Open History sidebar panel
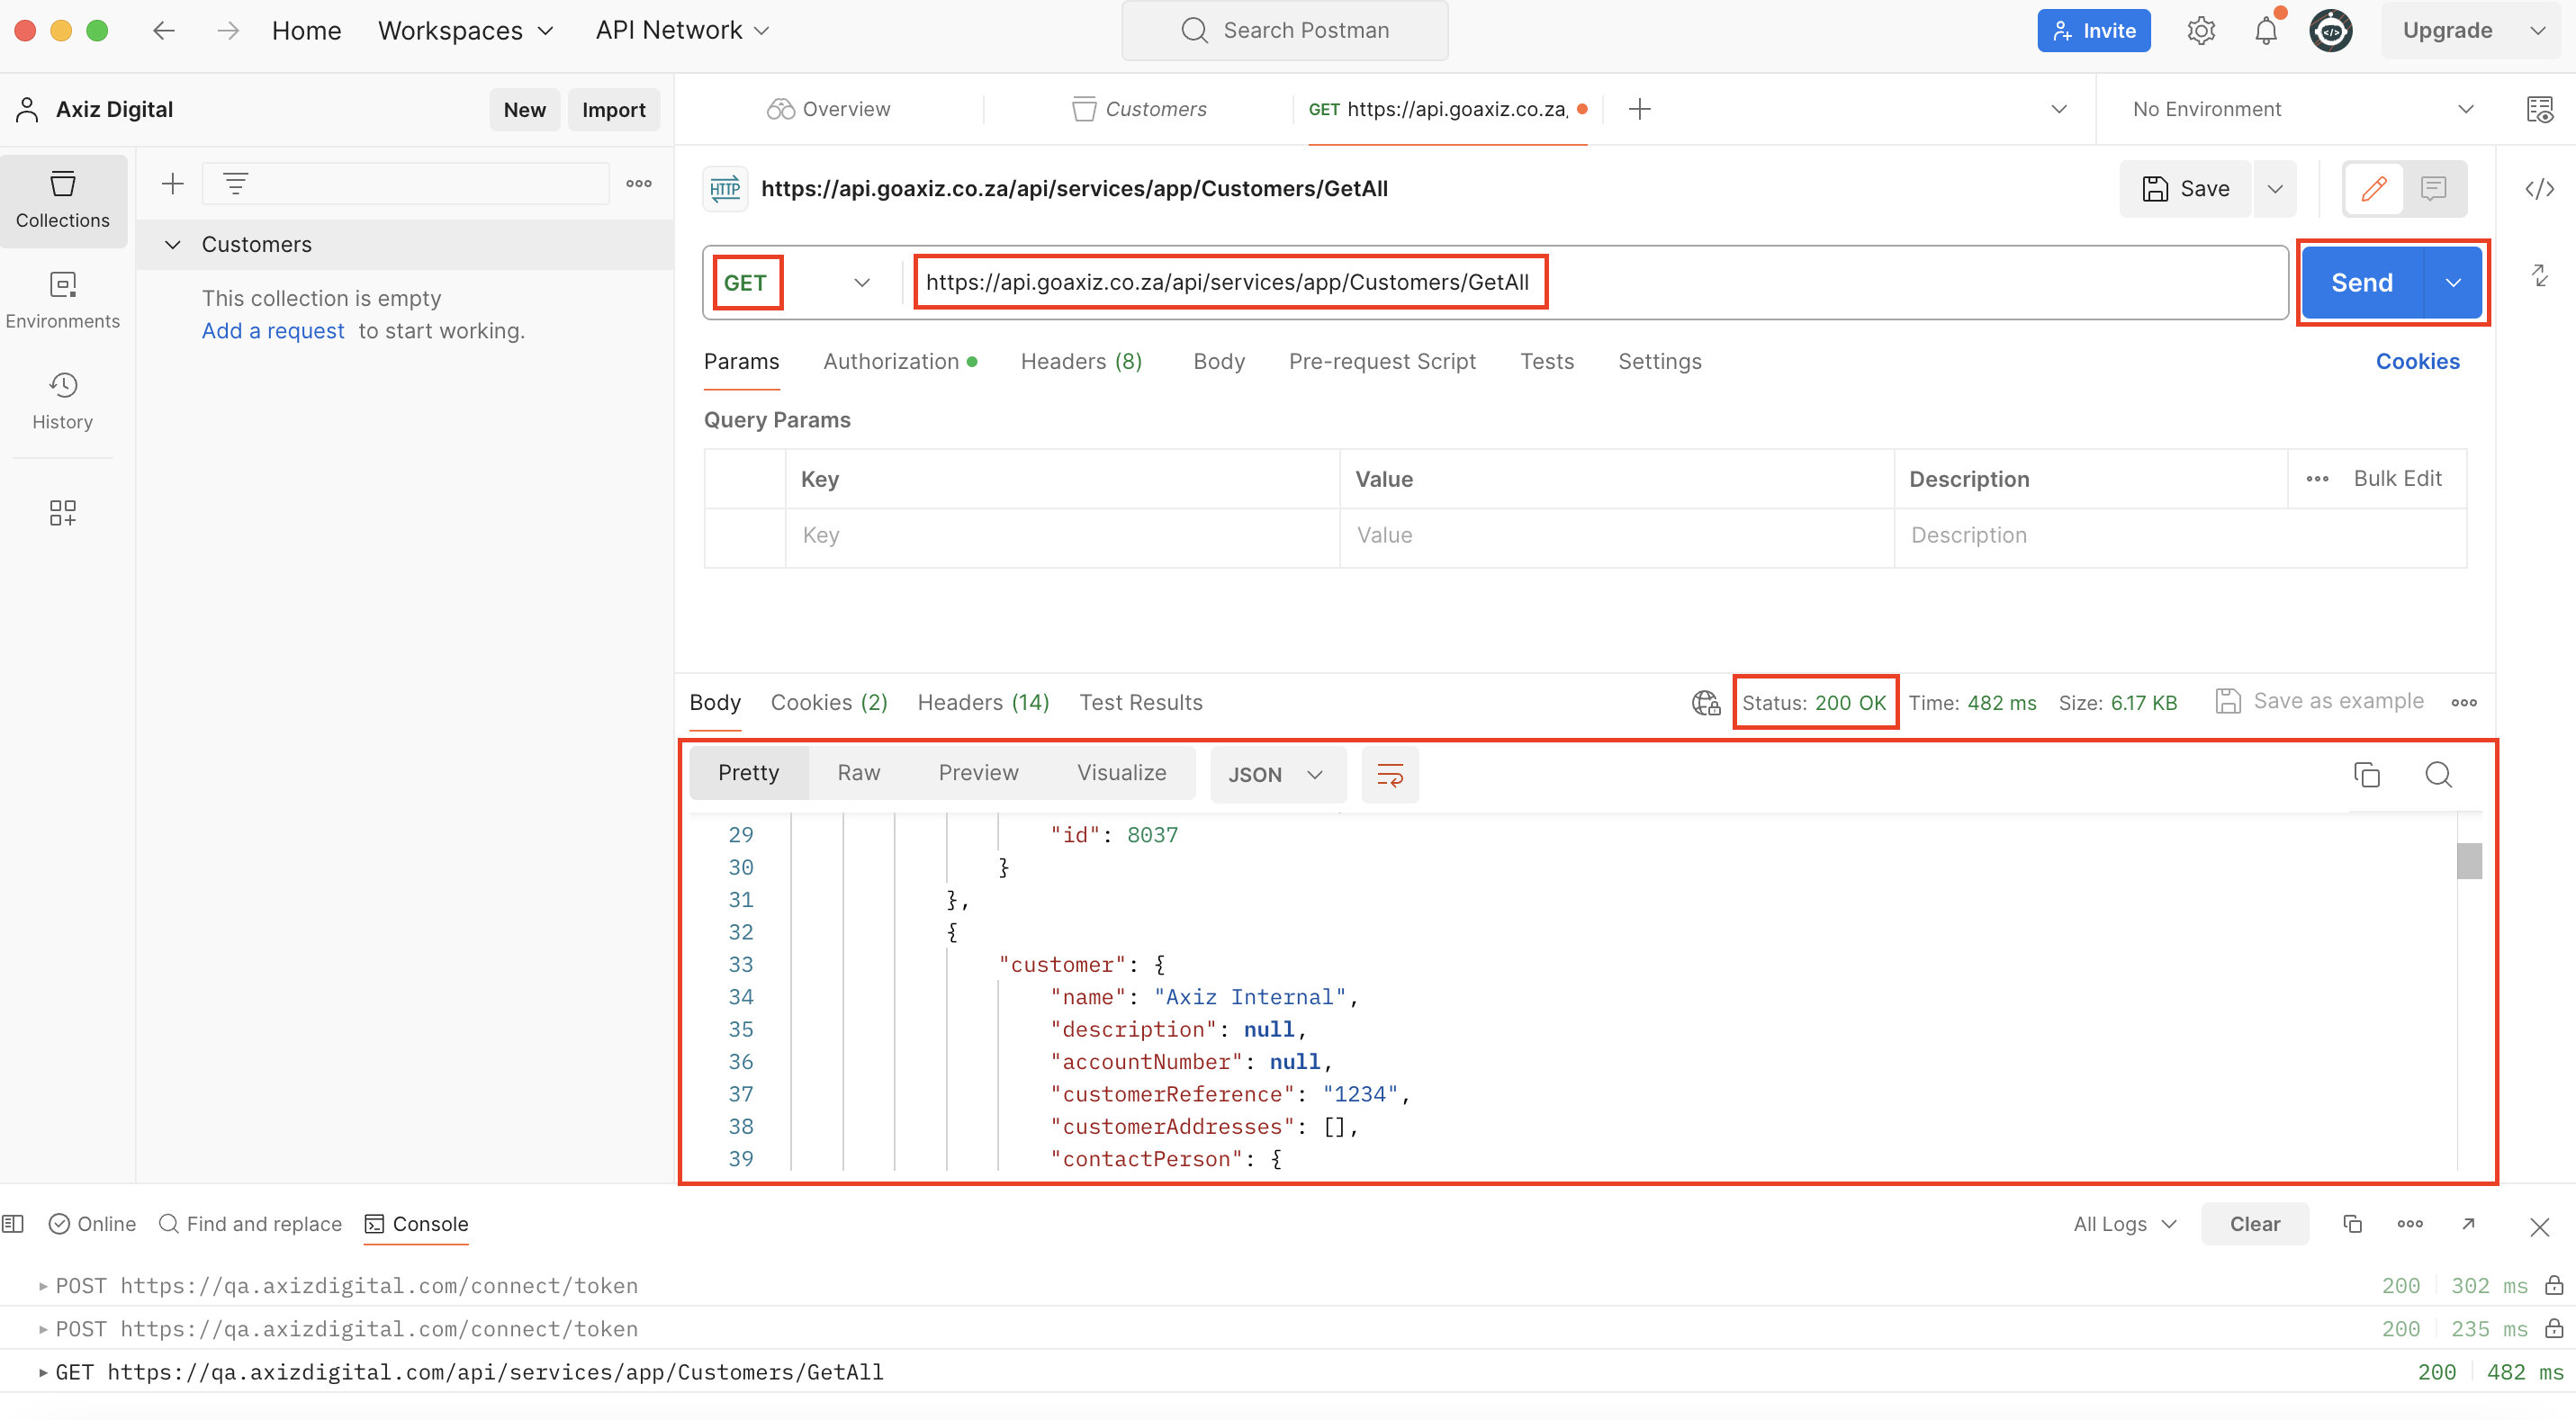The height and width of the screenshot is (1420, 2576). (x=63, y=401)
